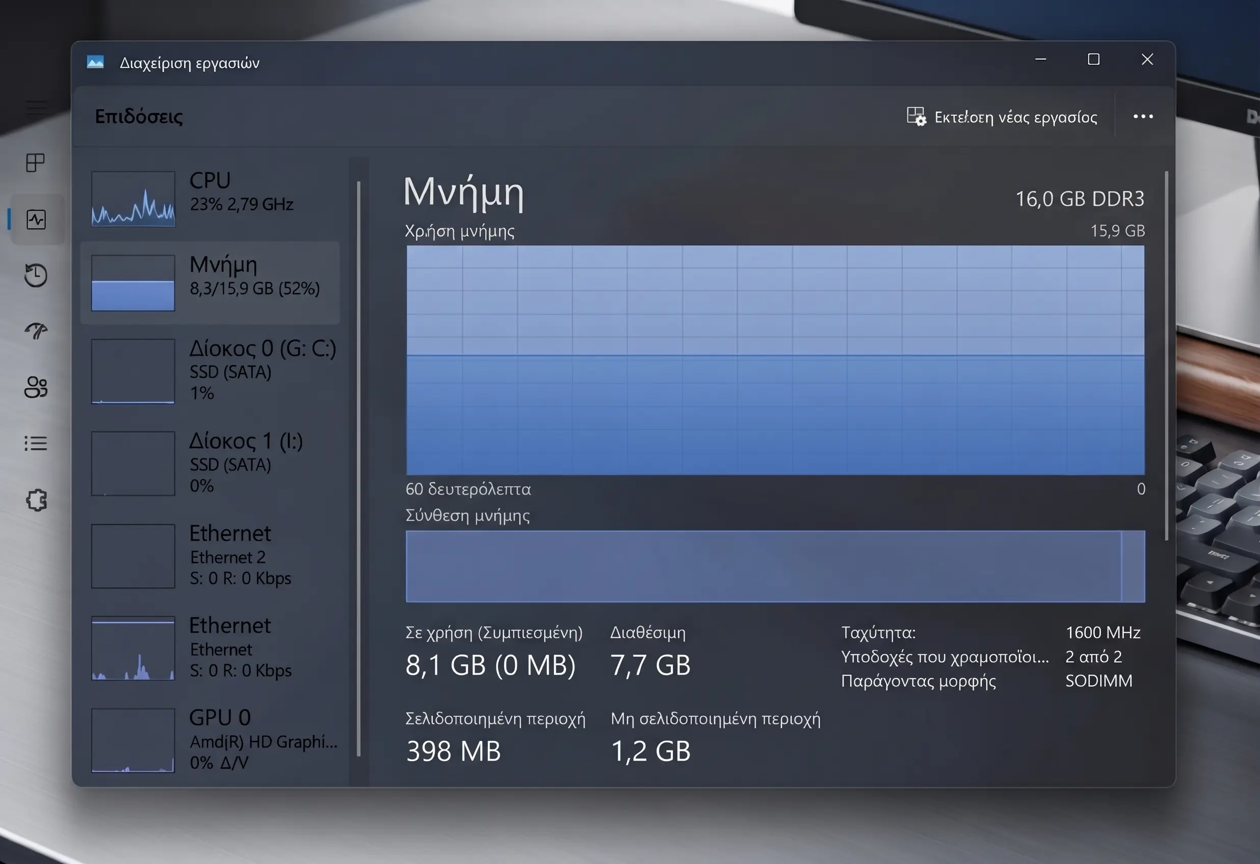Click the 1600 MHz speed value
Screen dimensions: 1260x864
pyautogui.click(x=1103, y=633)
